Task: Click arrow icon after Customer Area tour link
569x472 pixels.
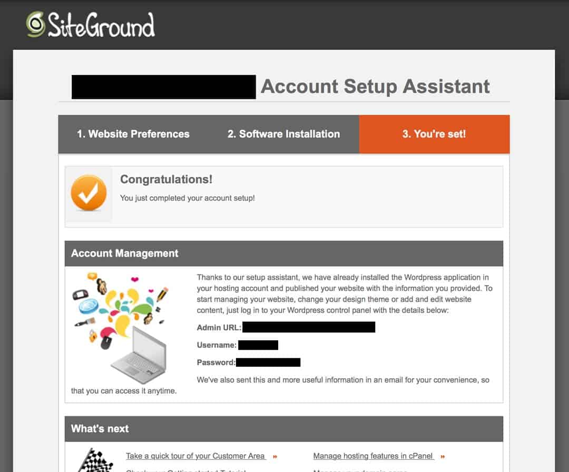Action: pos(275,457)
